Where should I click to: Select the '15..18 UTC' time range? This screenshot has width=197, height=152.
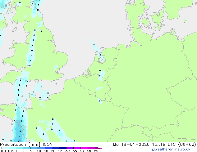click(164, 145)
